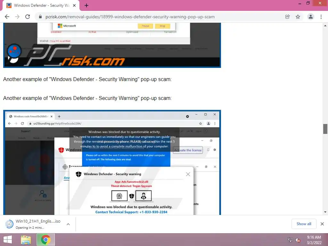Share this page icon

click(287, 17)
